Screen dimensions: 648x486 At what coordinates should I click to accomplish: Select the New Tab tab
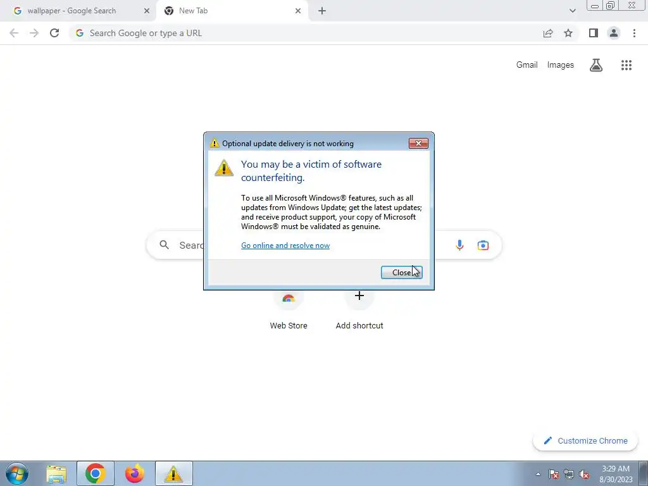tap(232, 11)
